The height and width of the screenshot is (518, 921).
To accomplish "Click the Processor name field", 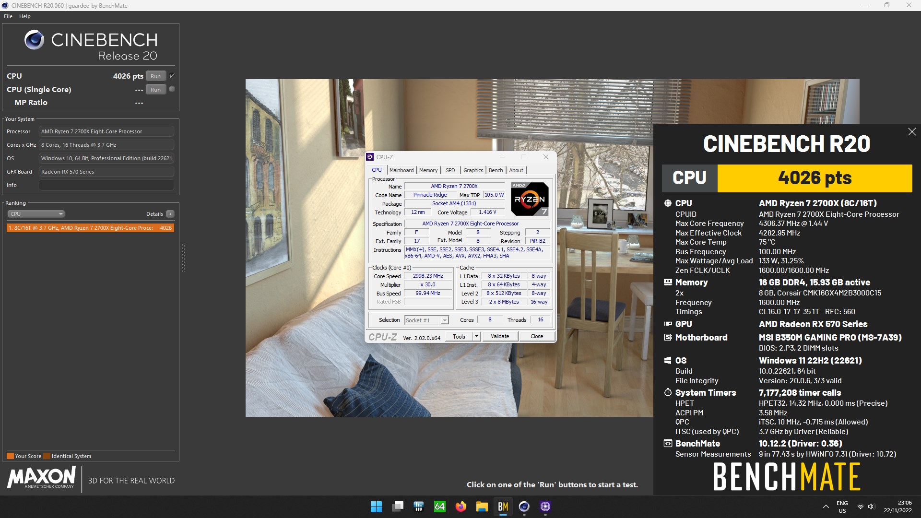I will [x=106, y=131].
